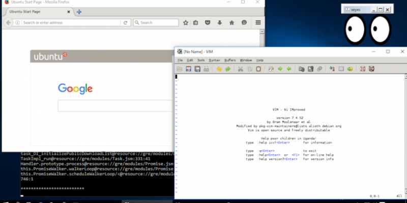407x203 pixels.
Task: Click '746:1' line in the terminal window
Action: tap(27, 179)
